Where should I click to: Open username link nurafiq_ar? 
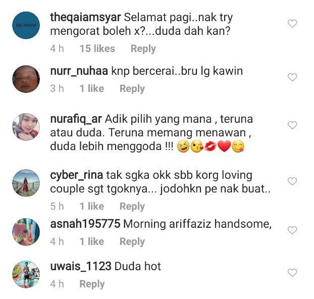(76, 119)
